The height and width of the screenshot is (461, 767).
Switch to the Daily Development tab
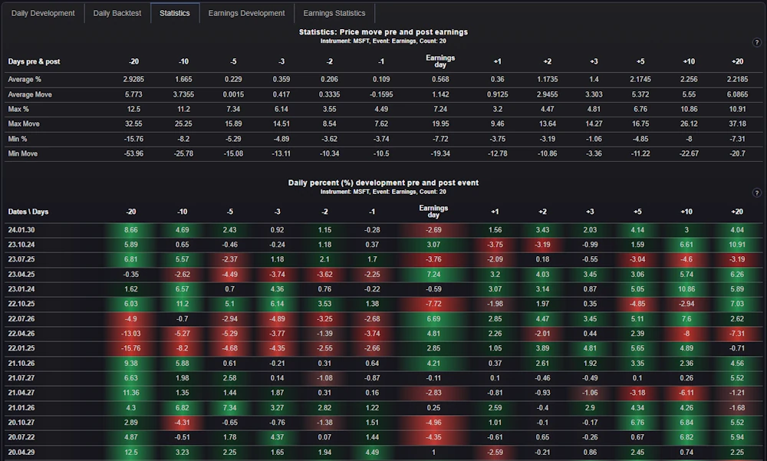[x=43, y=13]
